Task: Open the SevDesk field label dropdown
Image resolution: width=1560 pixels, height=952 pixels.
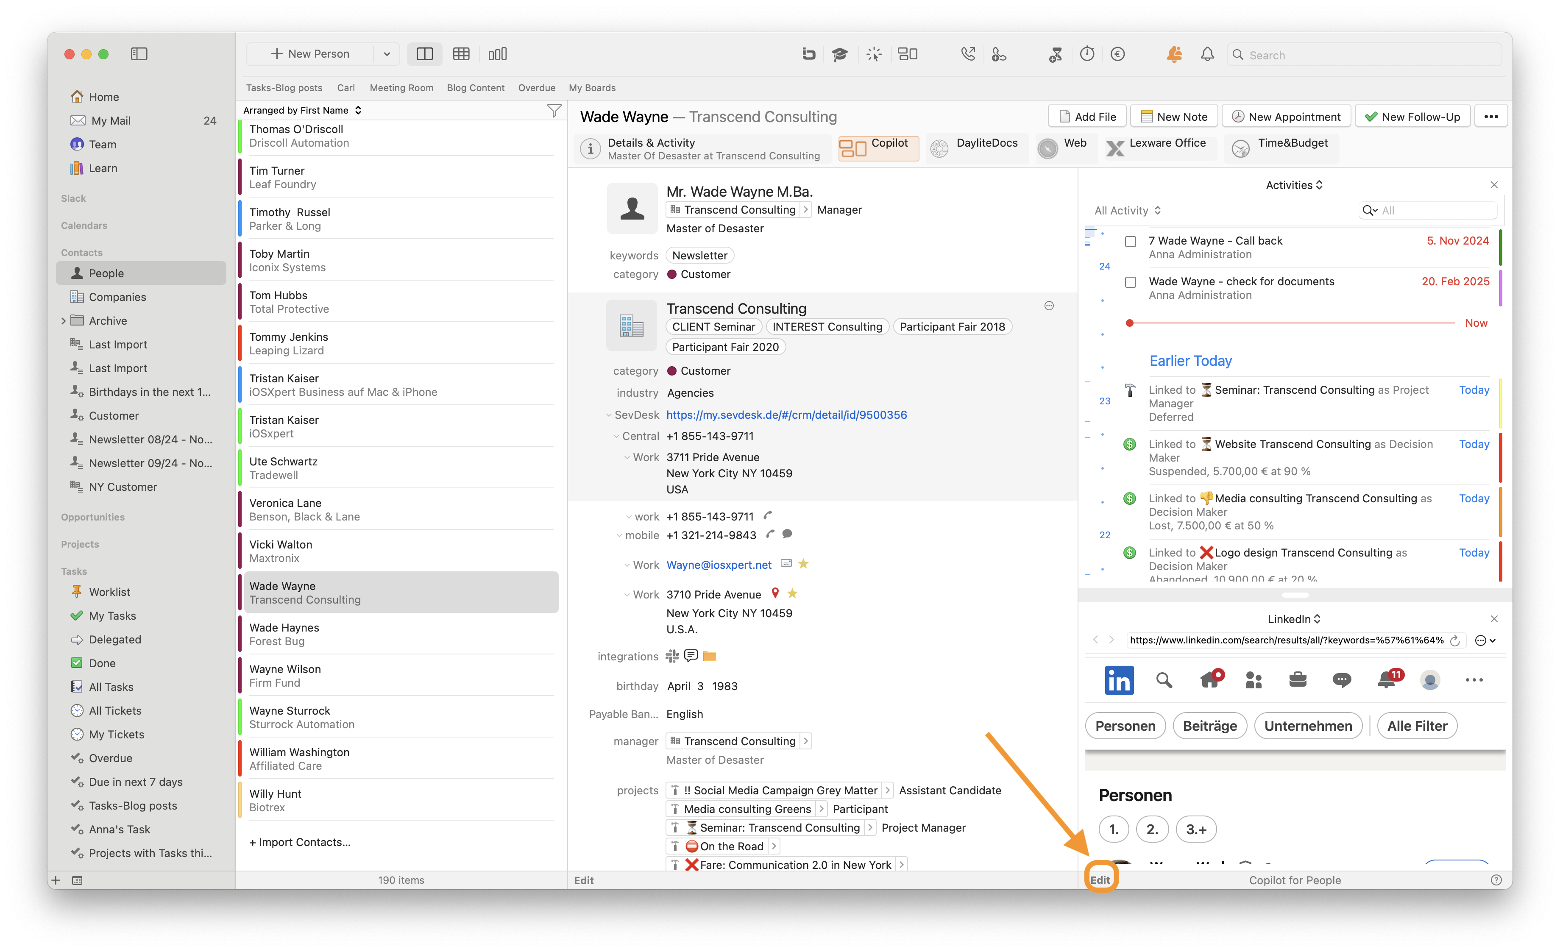Action: 608,415
